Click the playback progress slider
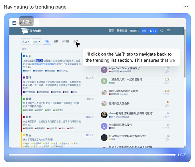195x167 pixels. point(92,155)
